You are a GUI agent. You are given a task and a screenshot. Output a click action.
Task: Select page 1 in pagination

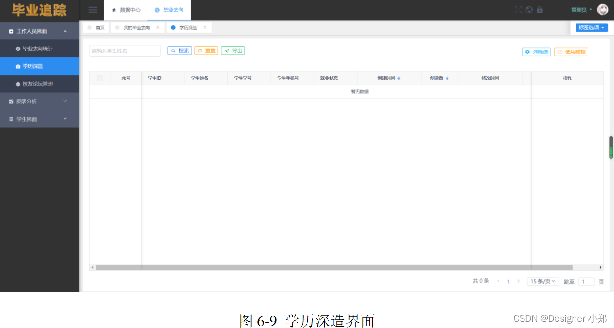508,282
